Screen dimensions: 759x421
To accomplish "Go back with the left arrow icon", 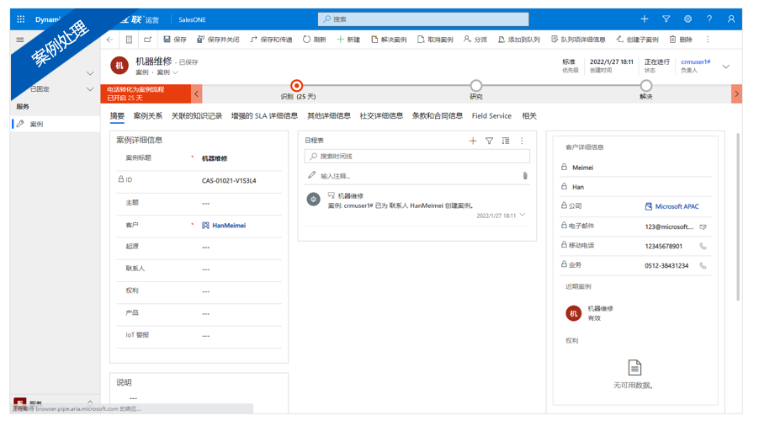I will pyautogui.click(x=110, y=40).
